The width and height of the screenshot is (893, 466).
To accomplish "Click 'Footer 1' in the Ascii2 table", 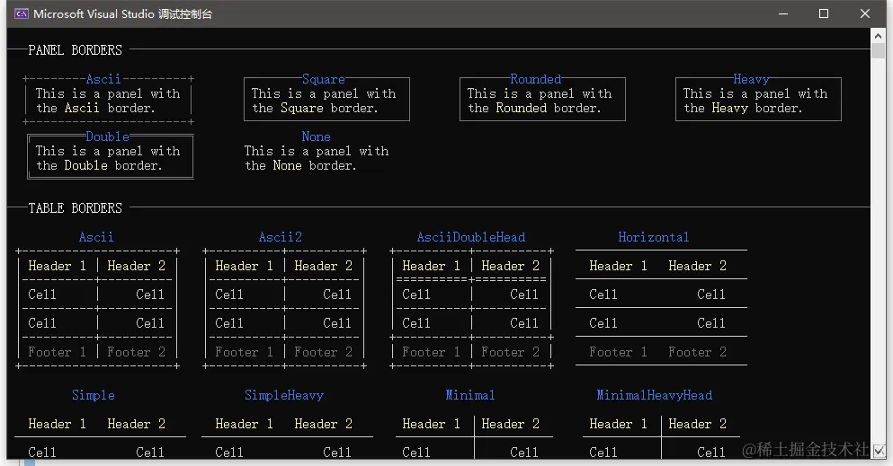I will tap(245, 352).
